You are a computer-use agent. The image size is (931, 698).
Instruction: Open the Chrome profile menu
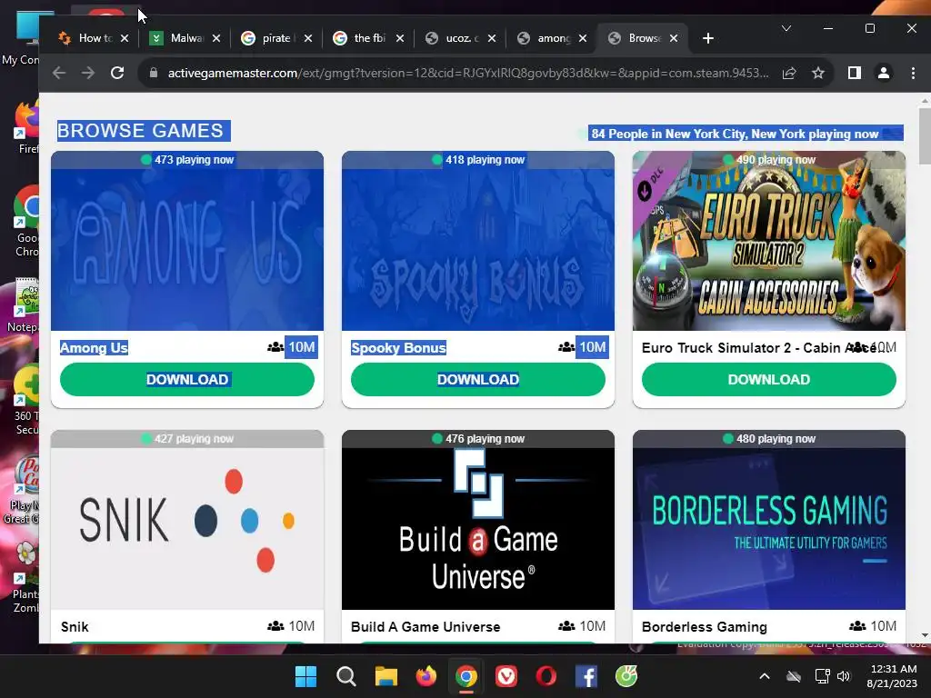pyautogui.click(x=884, y=73)
